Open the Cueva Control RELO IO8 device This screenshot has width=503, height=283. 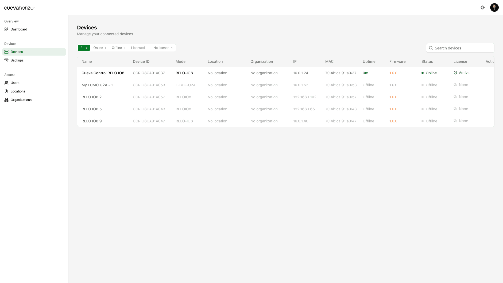tap(103, 73)
